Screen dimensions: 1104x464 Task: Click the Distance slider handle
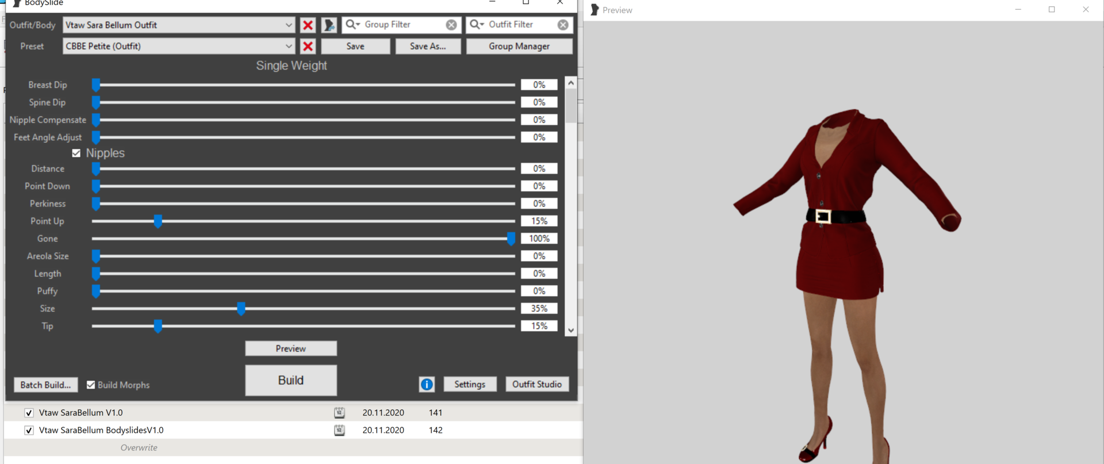pos(96,169)
